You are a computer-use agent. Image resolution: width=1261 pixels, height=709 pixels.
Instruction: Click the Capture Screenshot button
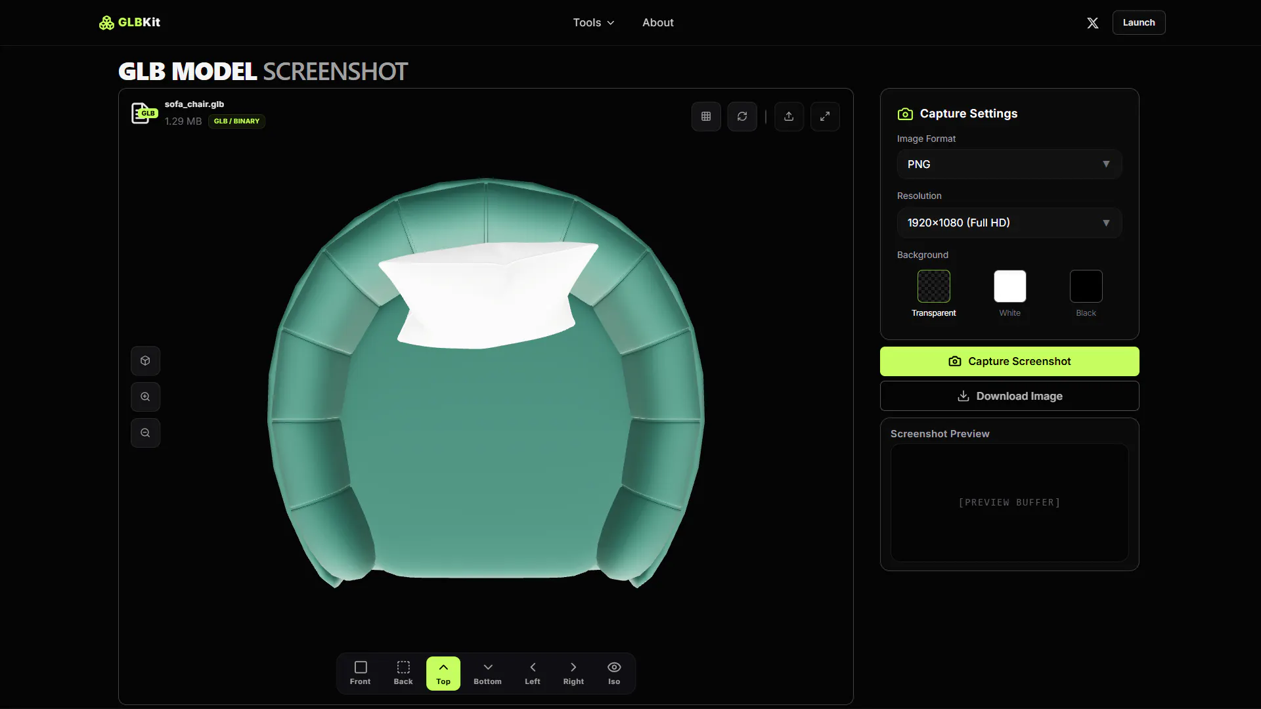click(1009, 361)
